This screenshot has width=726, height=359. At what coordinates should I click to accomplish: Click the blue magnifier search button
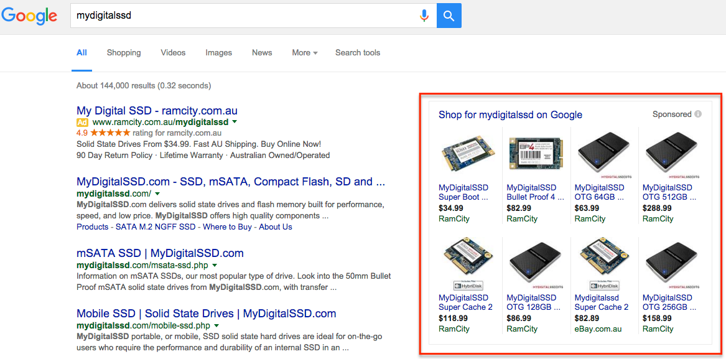click(449, 16)
